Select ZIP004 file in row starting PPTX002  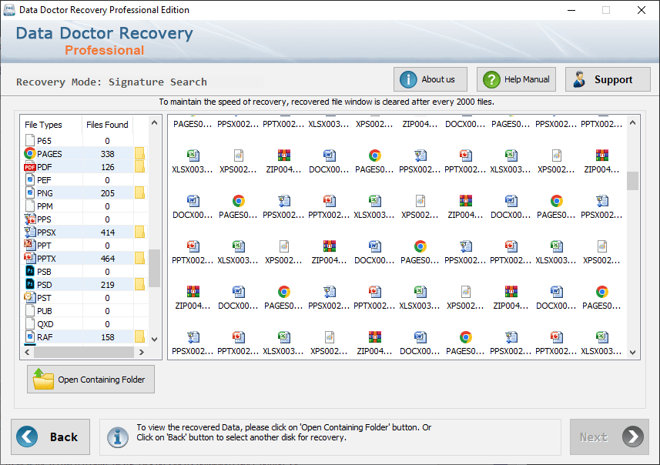click(x=329, y=253)
